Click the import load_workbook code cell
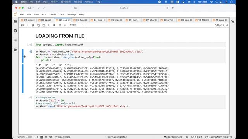The width and height of the screenshot is (248, 139). tap(130, 45)
